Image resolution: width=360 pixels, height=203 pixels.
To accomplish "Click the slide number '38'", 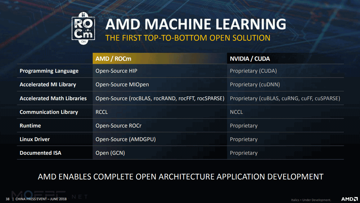I will (x=8, y=199).
